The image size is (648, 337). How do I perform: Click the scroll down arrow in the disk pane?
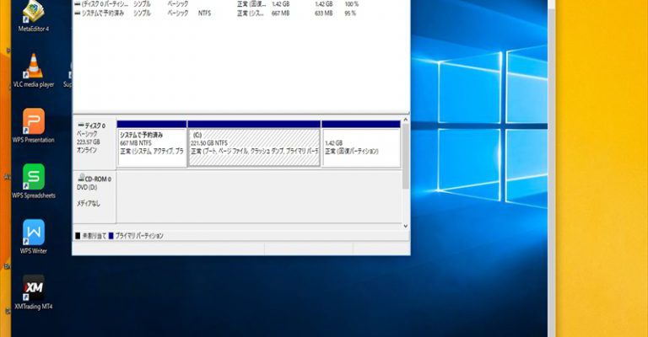coord(405,226)
